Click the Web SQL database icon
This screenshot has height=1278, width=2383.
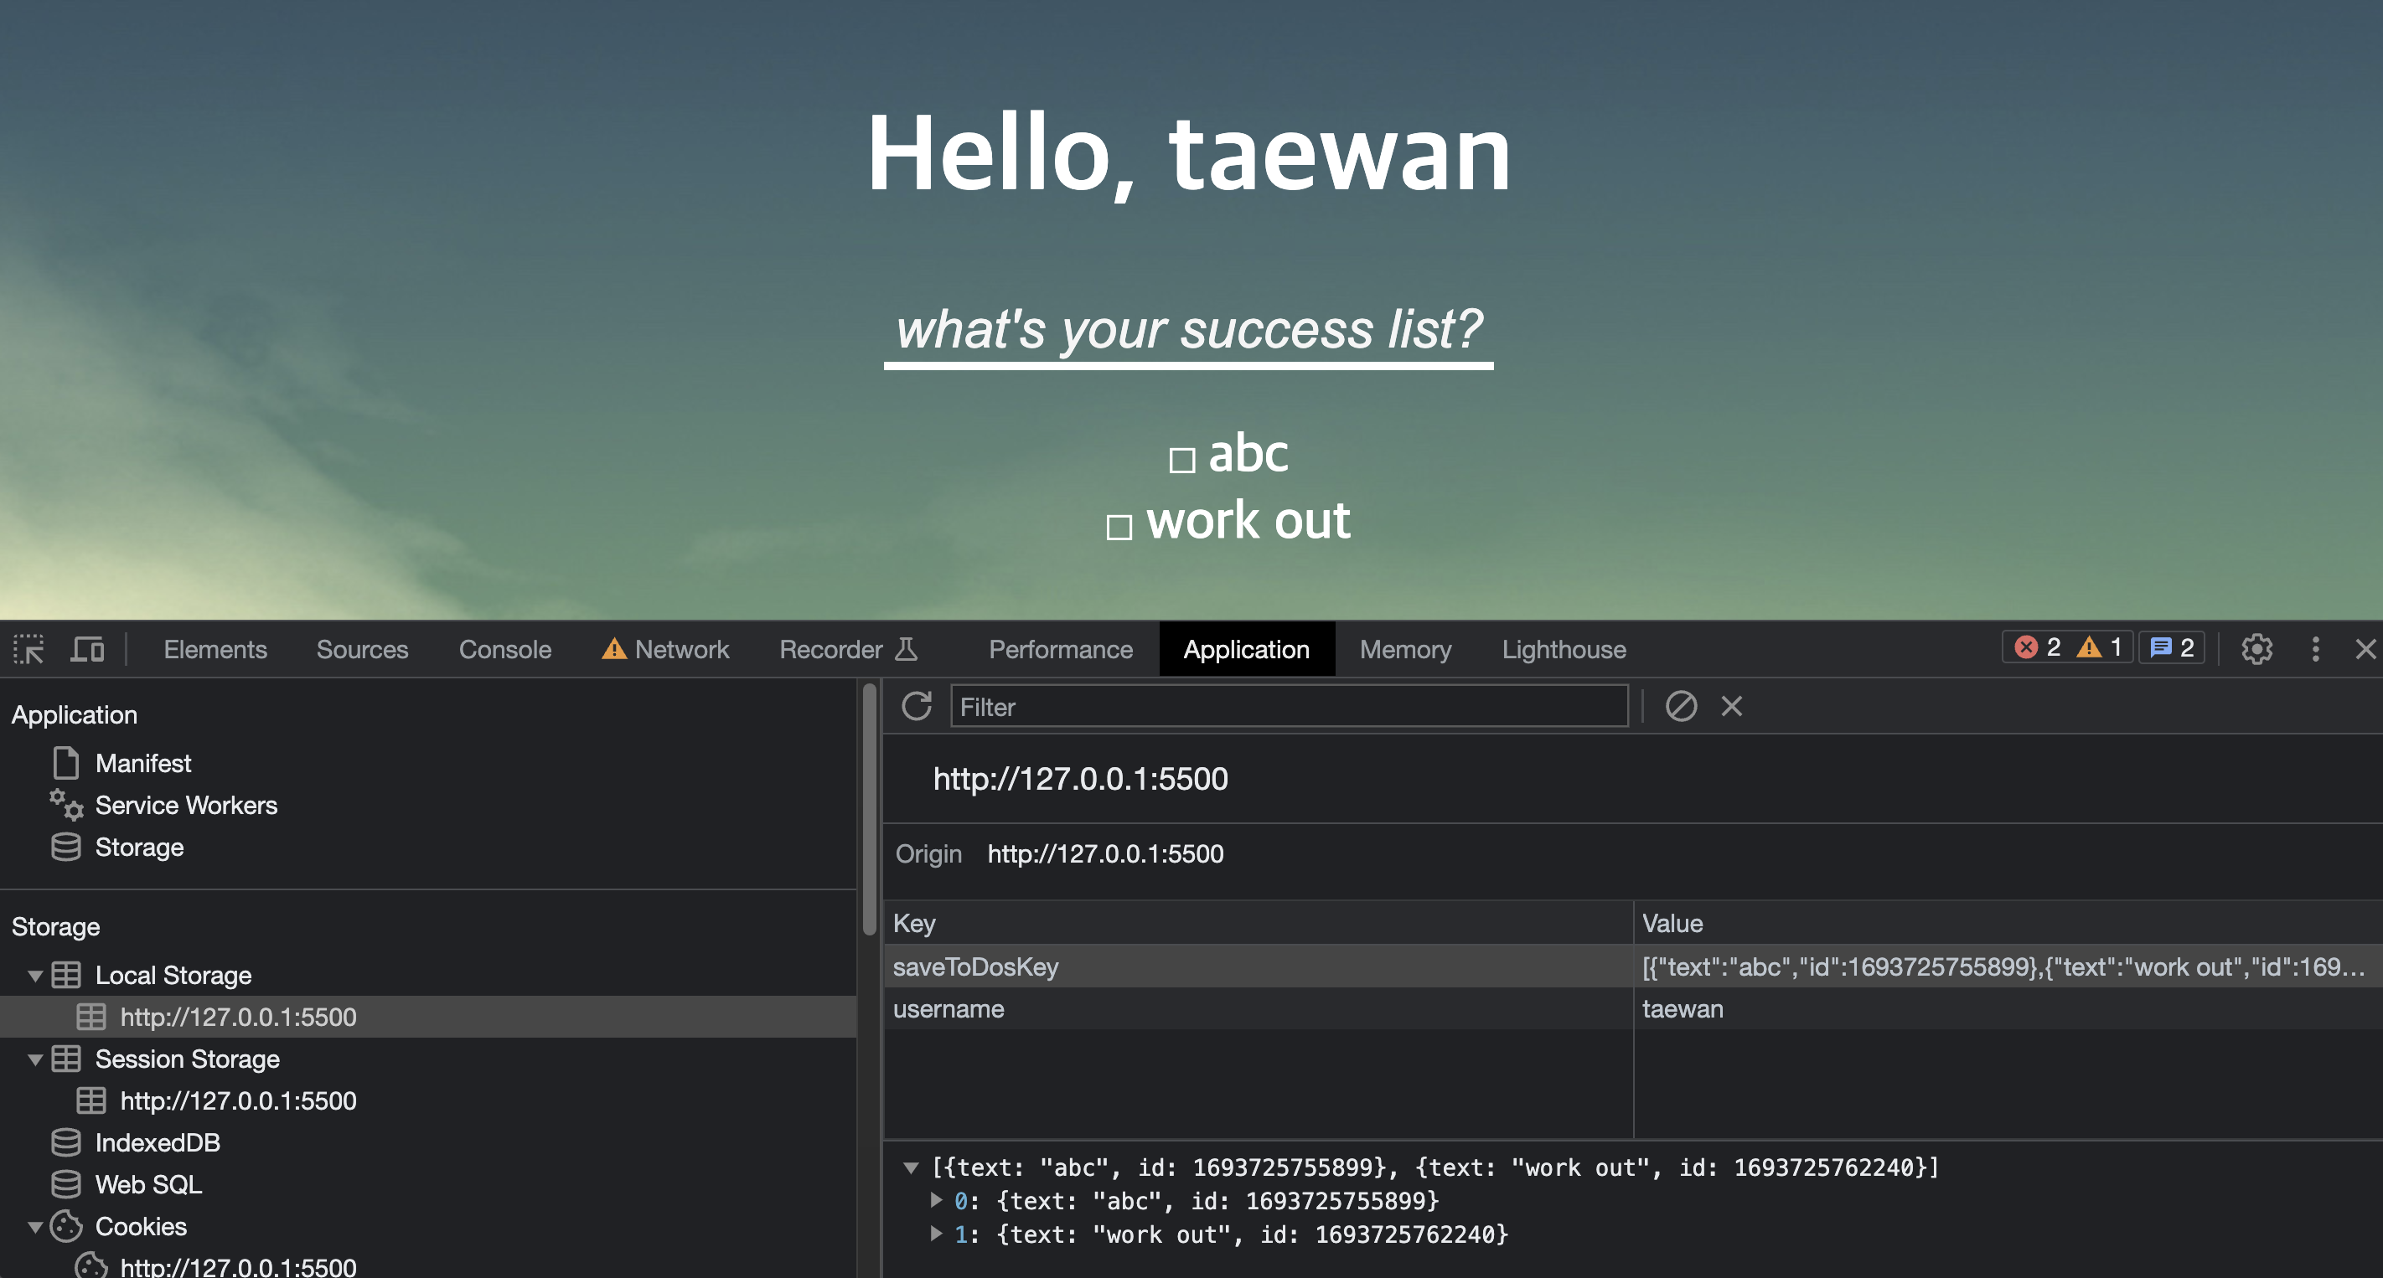tap(65, 1184)
